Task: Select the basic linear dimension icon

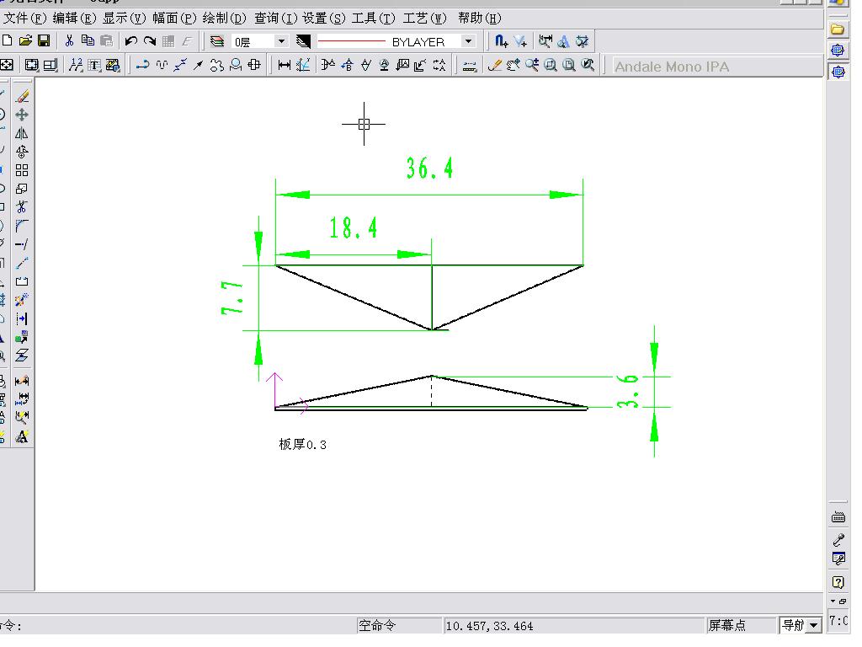Action: (285, 66)
